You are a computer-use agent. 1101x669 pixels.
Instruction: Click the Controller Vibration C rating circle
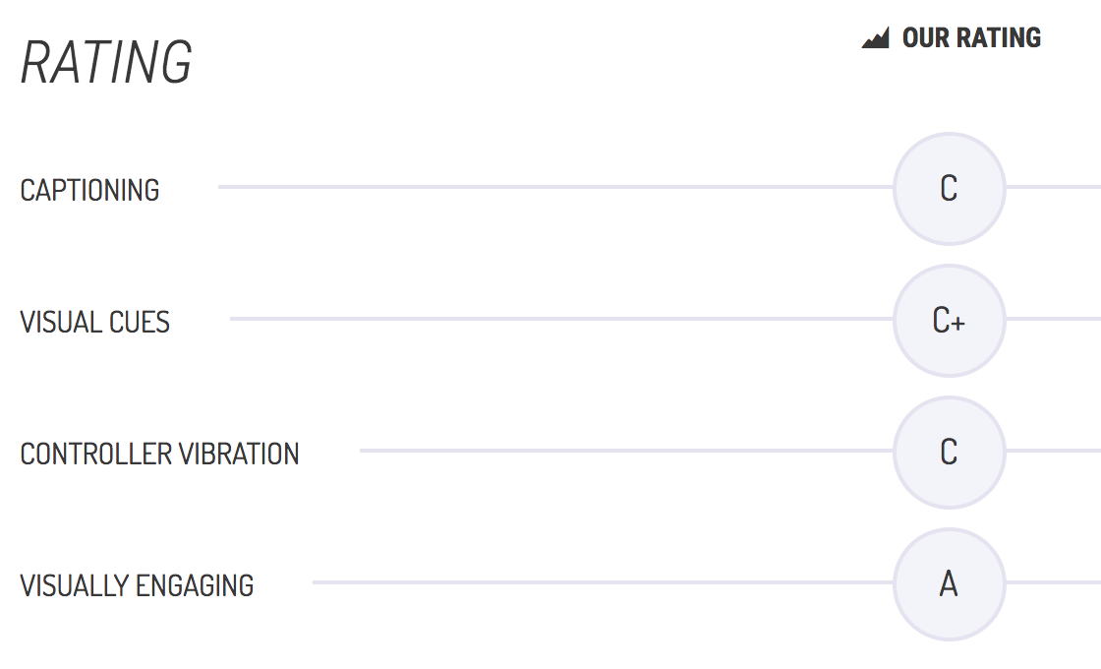pos(950,452)
